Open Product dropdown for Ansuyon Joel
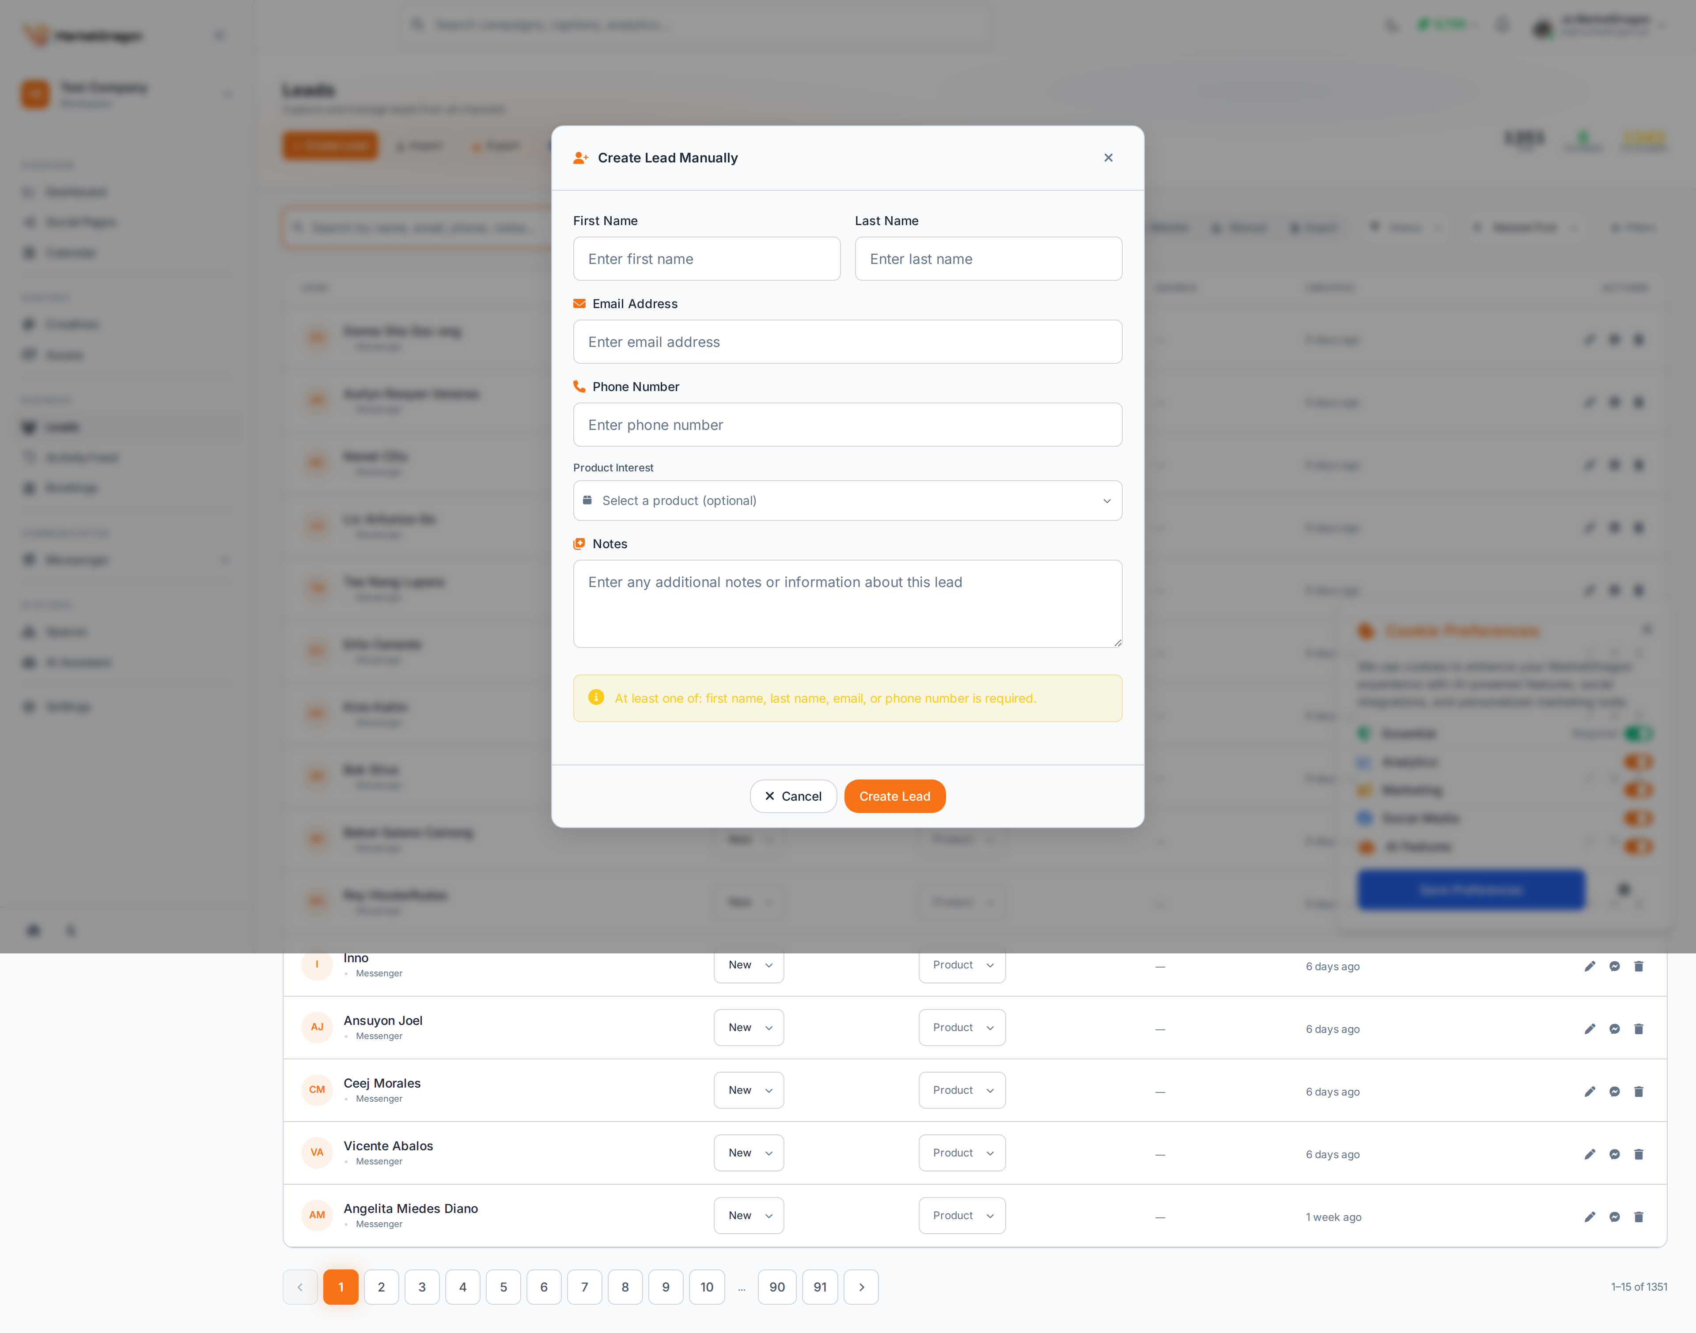 961,1027
